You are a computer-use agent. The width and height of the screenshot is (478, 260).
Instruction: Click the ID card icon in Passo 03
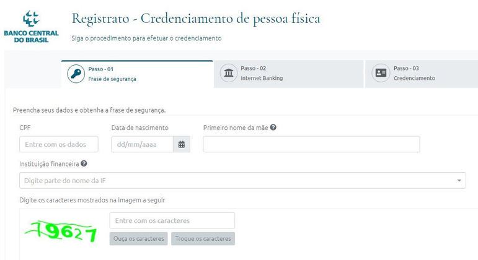click(381, 74)
